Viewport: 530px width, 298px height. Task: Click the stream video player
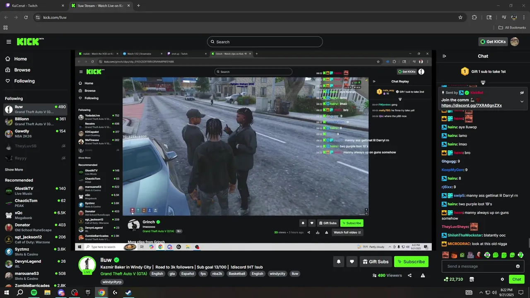click(253, 150)
